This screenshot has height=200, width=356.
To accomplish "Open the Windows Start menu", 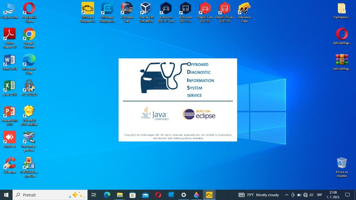I will click(x=6, y=195).
